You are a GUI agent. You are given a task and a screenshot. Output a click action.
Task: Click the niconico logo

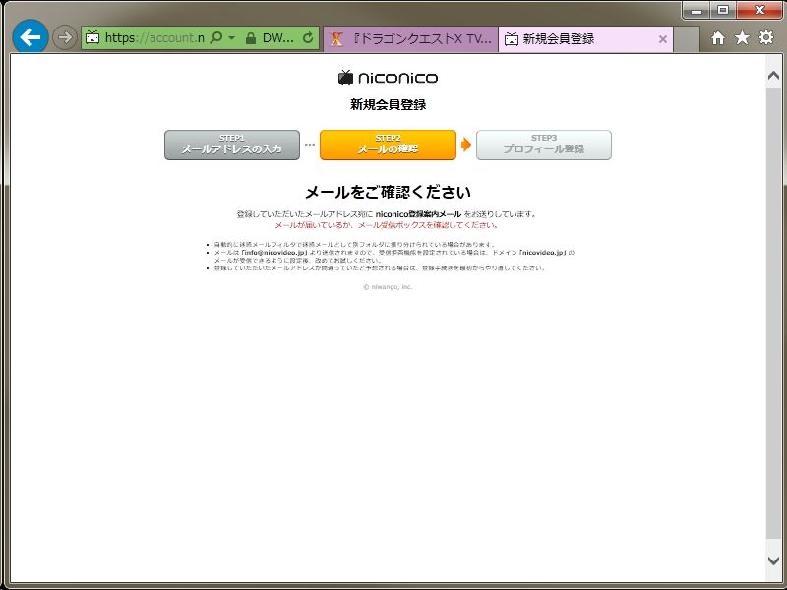click(x=388, y=78)
